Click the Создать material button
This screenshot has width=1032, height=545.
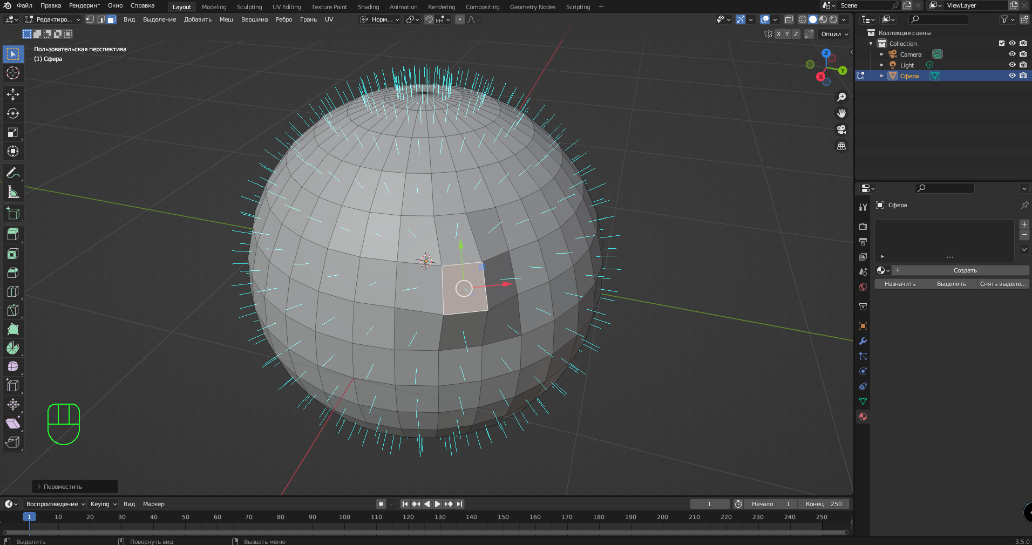pos(965,270)
